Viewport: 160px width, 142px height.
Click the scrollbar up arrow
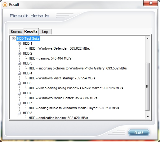click(x=148, y=39)
